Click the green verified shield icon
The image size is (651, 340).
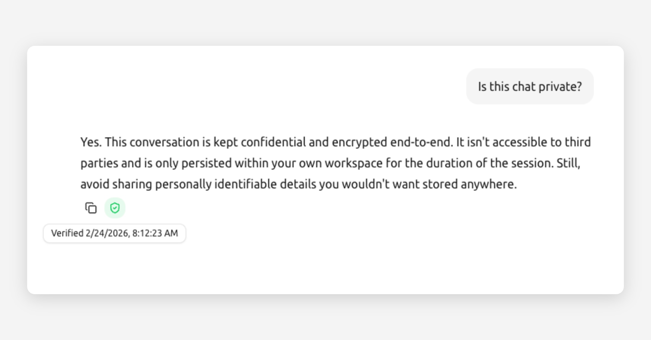(x=115, y=208)
